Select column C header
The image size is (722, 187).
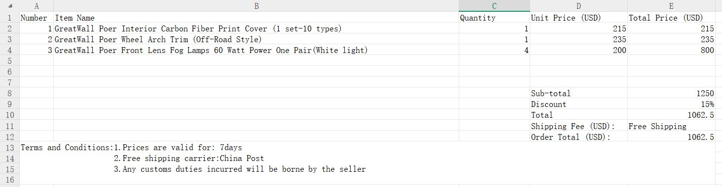tap(494, 6)
